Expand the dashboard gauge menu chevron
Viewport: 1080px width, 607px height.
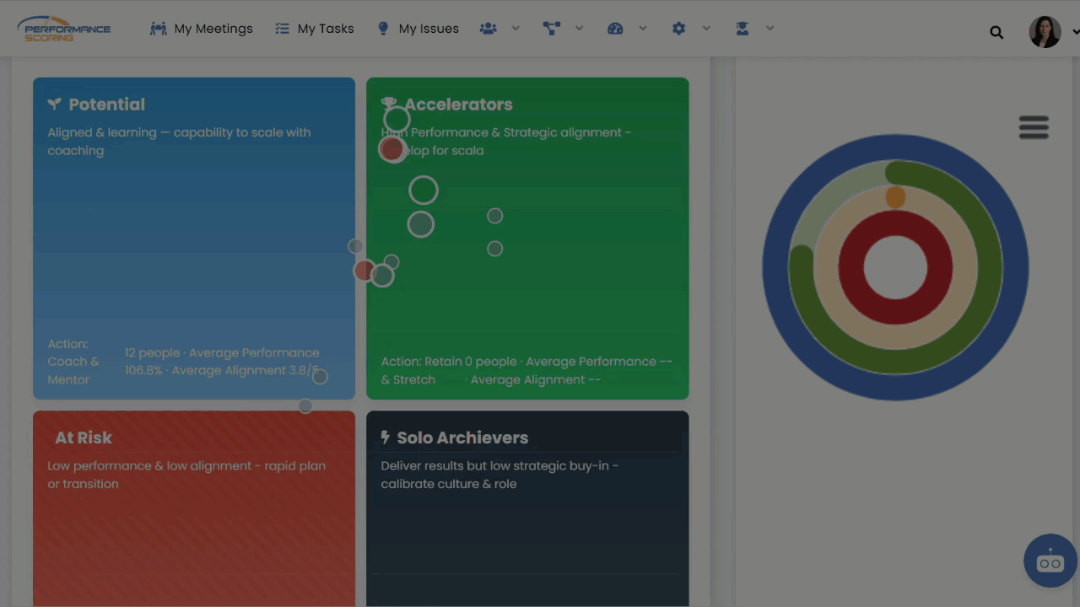(643, 29)
